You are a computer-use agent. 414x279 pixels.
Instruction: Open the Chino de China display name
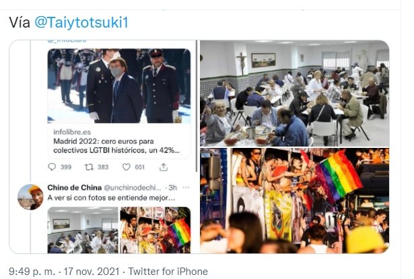pos(75,188)
